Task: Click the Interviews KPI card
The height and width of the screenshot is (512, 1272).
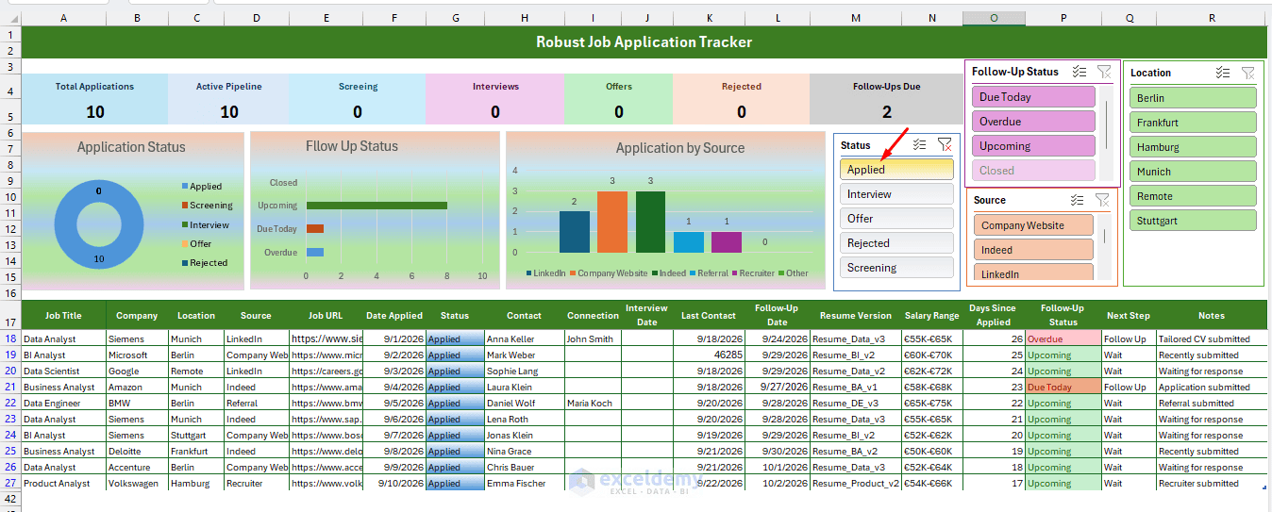Action: tap(495, 98)
